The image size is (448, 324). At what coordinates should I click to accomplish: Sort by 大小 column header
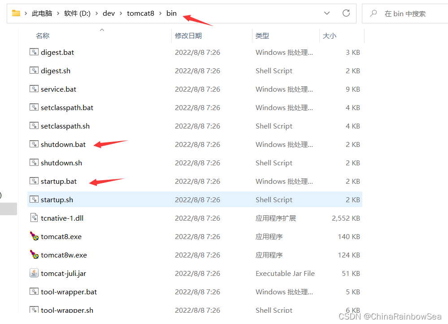click(x=330, y=36)
